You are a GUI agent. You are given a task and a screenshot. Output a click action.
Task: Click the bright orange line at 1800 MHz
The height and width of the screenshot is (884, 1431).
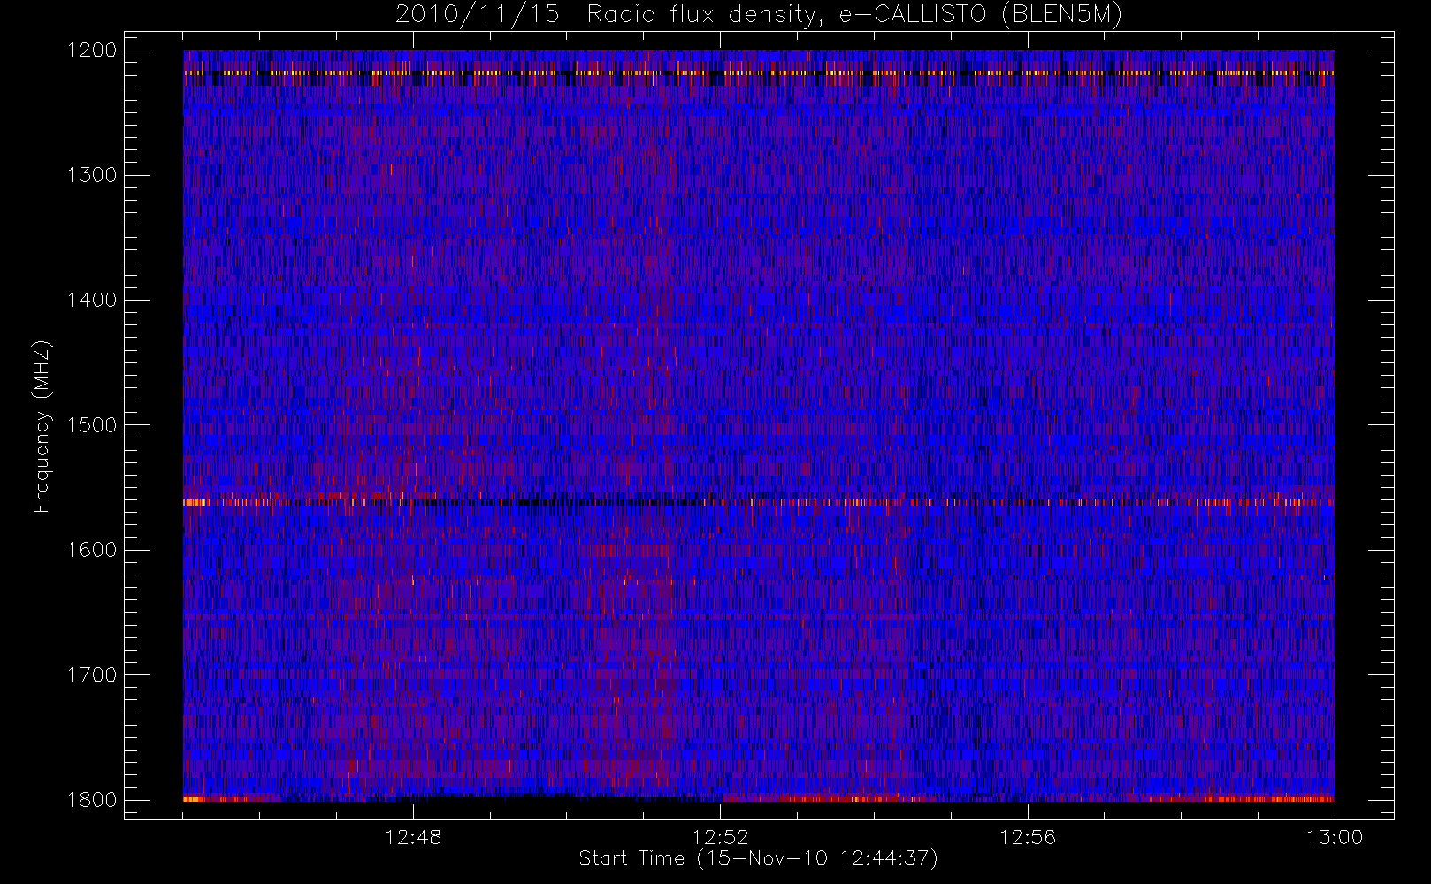(x=759, y=799)
